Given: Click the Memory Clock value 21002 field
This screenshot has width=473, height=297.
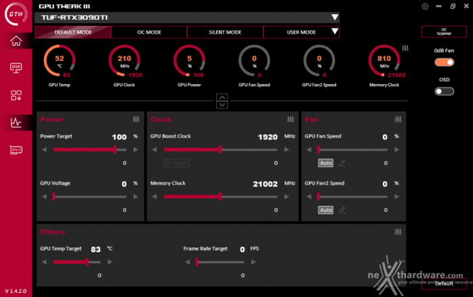Looking at the screenshot, I should click(x=265, y=184).
